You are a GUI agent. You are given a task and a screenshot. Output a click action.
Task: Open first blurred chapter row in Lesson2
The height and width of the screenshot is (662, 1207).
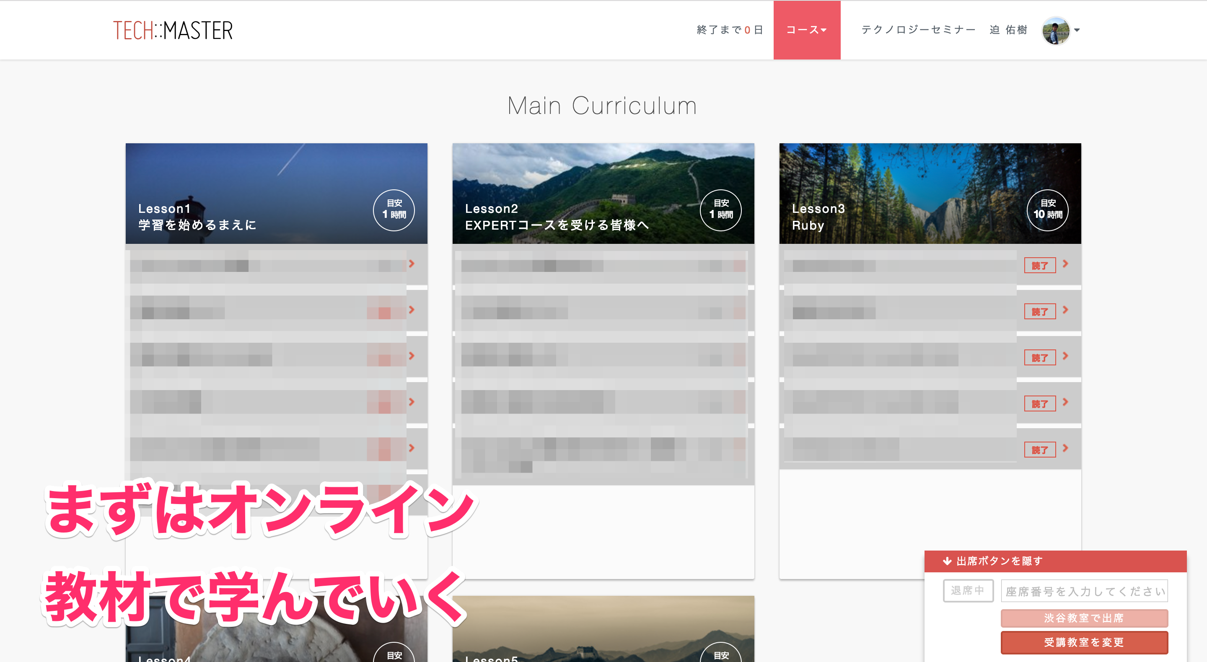[603, 266]
